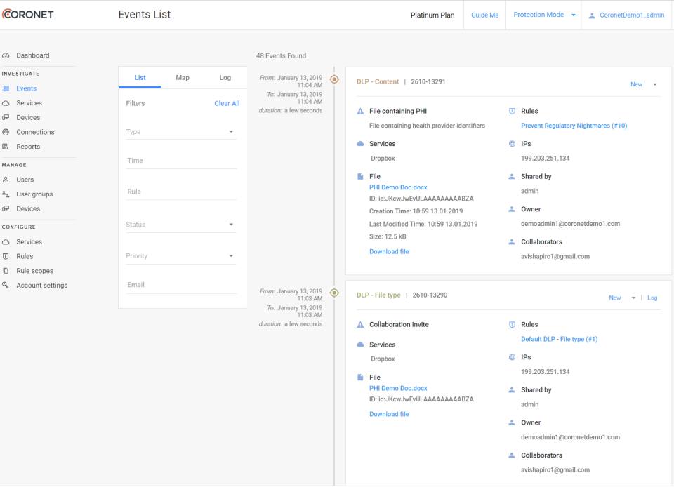The image size is (674, 487).
Task: Select the Events list icon in the sidebar
Action: (6, 88)
